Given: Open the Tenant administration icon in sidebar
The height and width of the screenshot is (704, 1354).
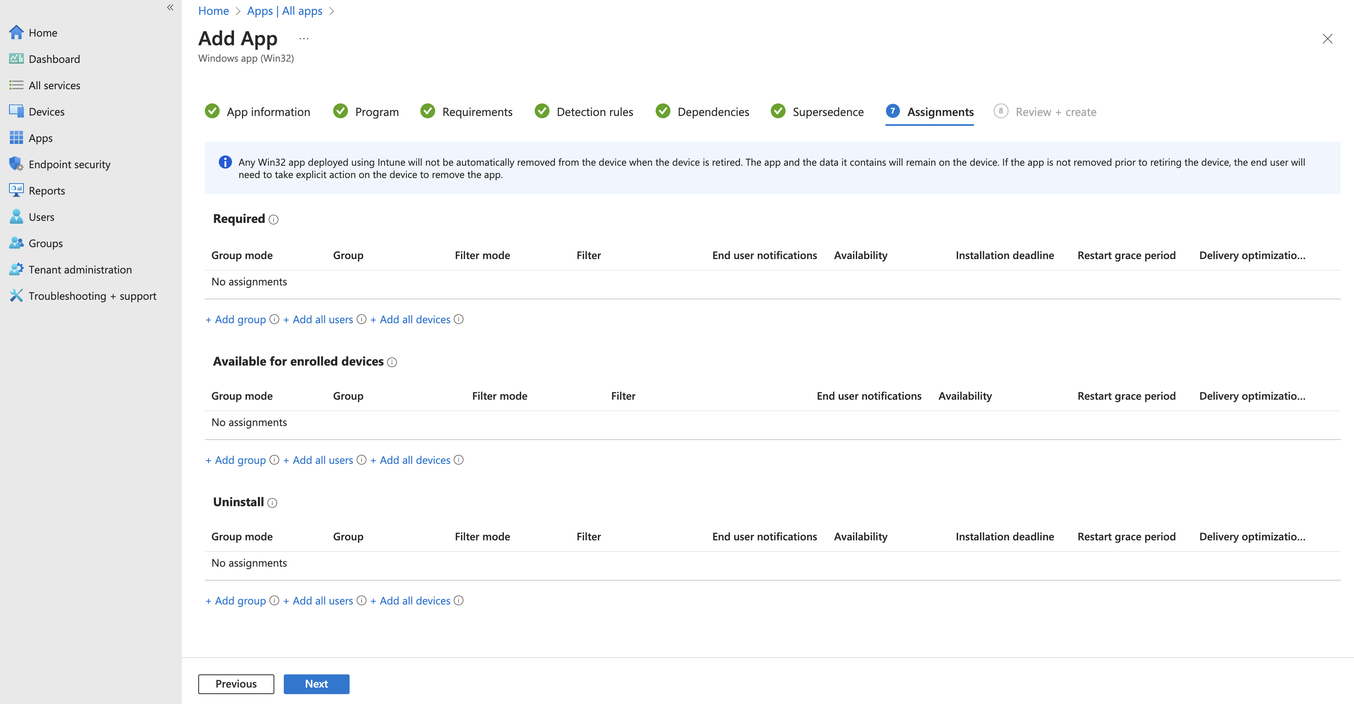Looking at the screenshot, I should (x=16, y=269).
